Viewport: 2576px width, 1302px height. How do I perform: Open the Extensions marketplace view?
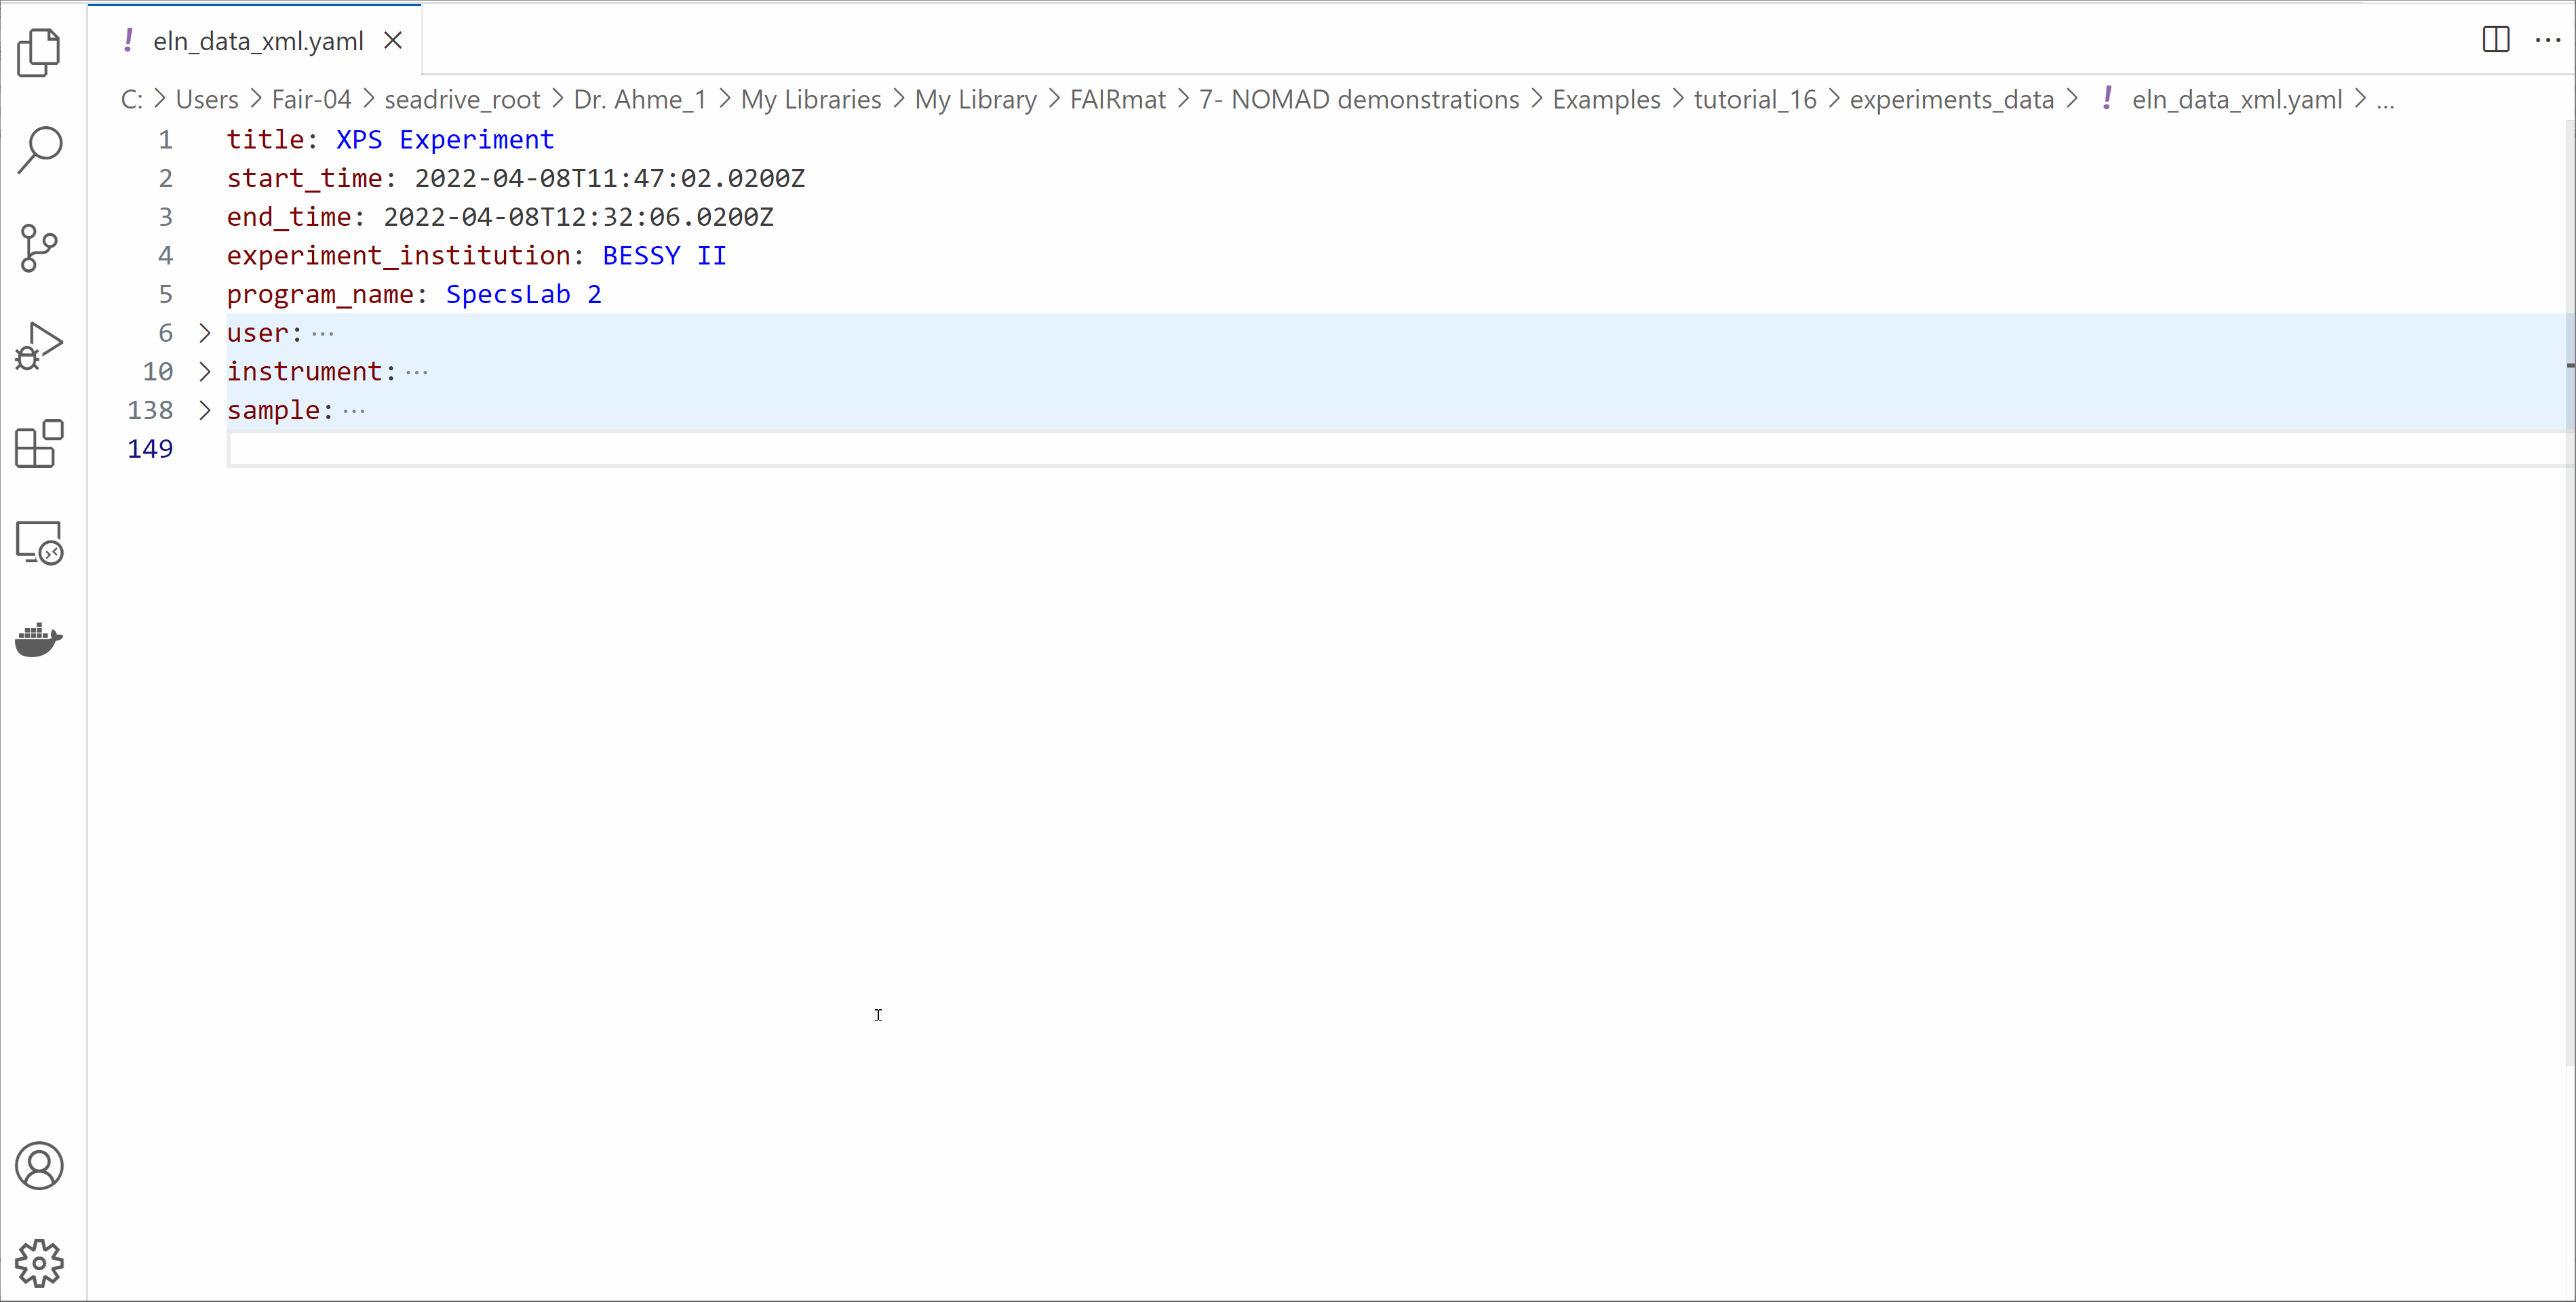tap(39, 444)
